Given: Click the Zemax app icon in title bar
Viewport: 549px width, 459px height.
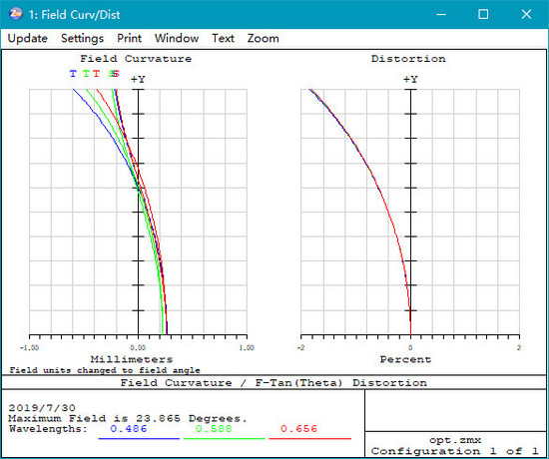Looking at the screenshot, I should [x=15, y=14].
